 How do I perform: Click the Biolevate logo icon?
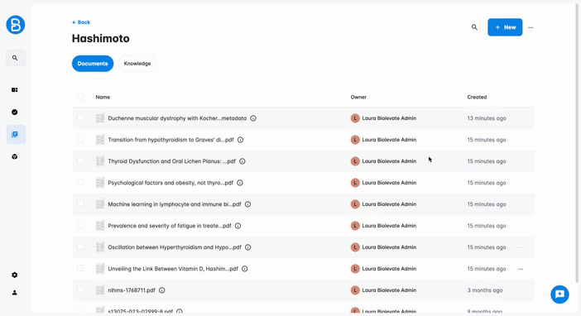tap(16, 25)
